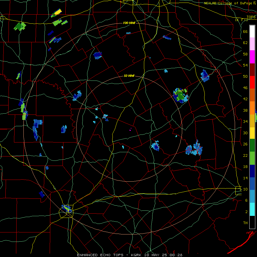This screenshot has width=257, height=257.
Task: Click the '34' legend value
Action: (245, 122)
